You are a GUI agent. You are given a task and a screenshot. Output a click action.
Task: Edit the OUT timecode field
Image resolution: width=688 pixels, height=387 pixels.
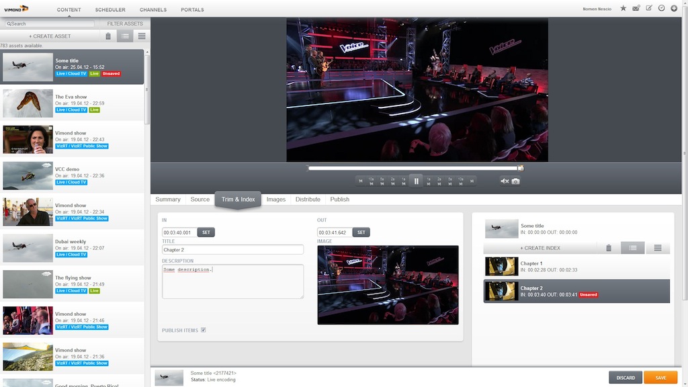point(335,232)
